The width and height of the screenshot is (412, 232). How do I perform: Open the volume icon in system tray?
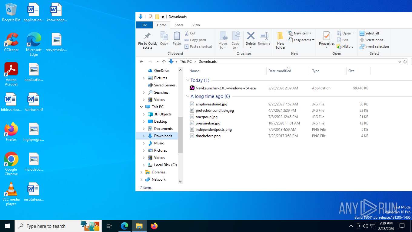pos(365,226)
